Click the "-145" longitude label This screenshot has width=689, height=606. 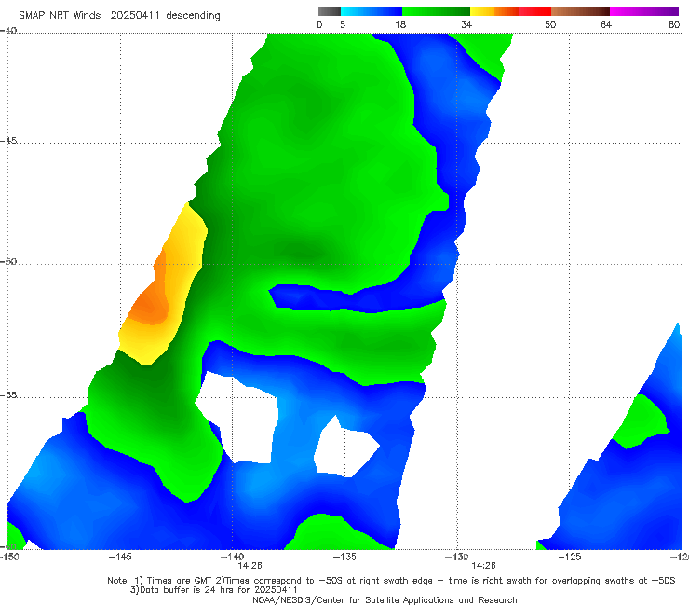120,557
